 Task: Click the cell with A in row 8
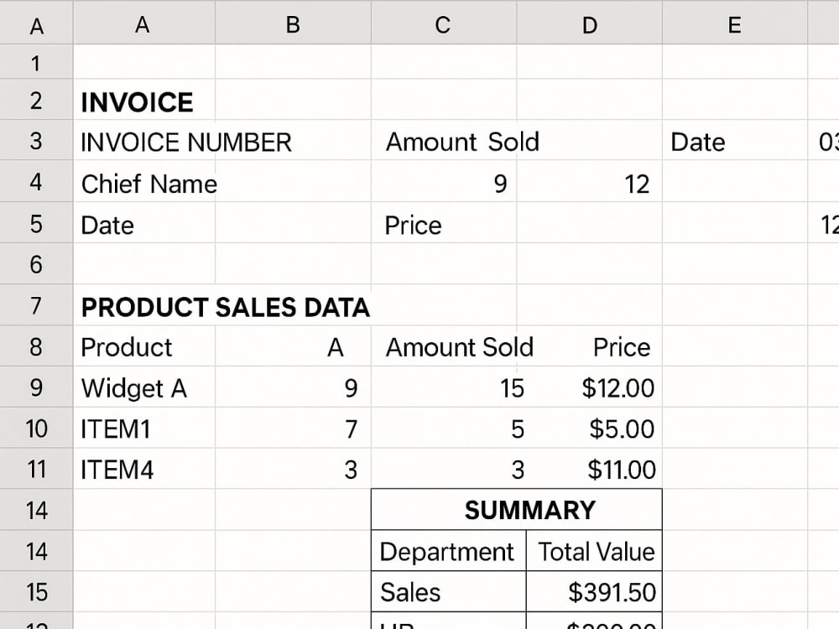(293, 346)
